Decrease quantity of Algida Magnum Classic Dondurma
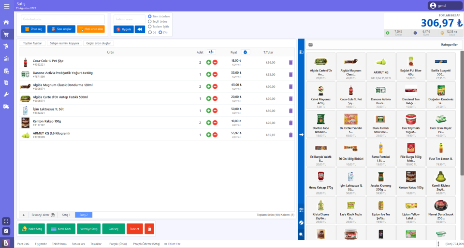Screen dimensions: 464x248 (215, 86)
